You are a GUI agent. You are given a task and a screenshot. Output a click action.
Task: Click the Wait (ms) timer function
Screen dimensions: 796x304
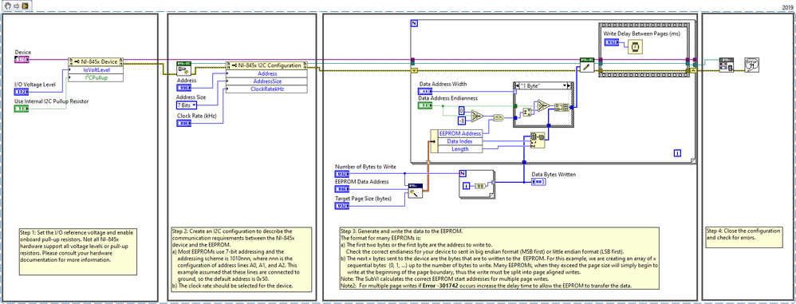pyautogui.click(x=635, y=47)
